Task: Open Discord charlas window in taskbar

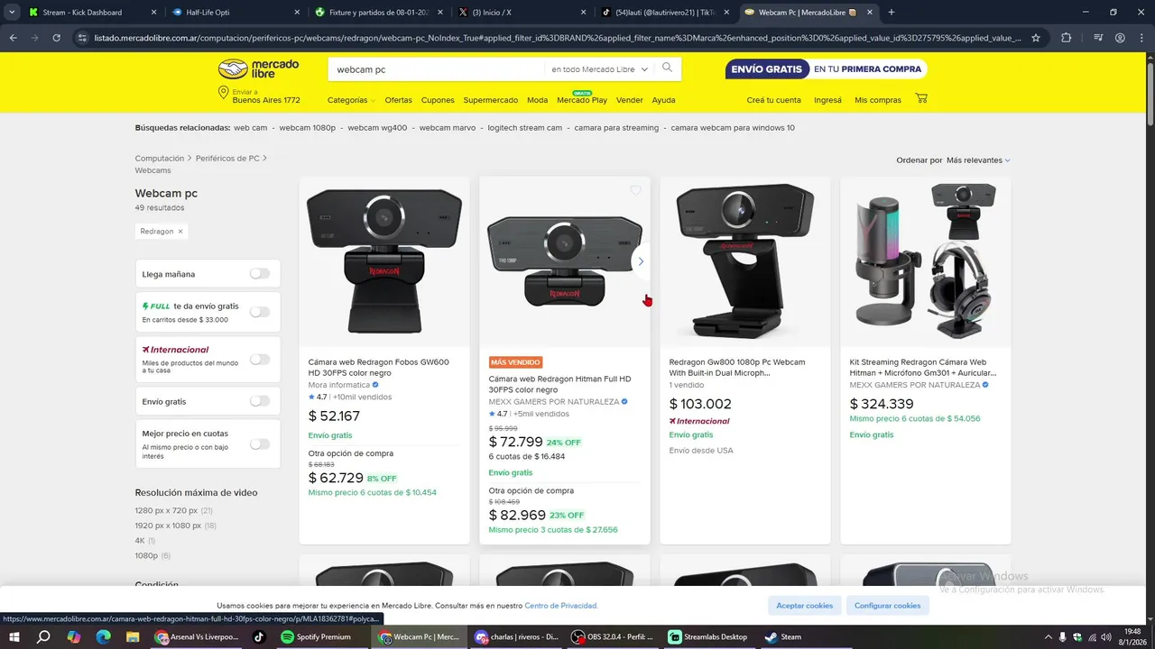Action: [x=517, y=636]
